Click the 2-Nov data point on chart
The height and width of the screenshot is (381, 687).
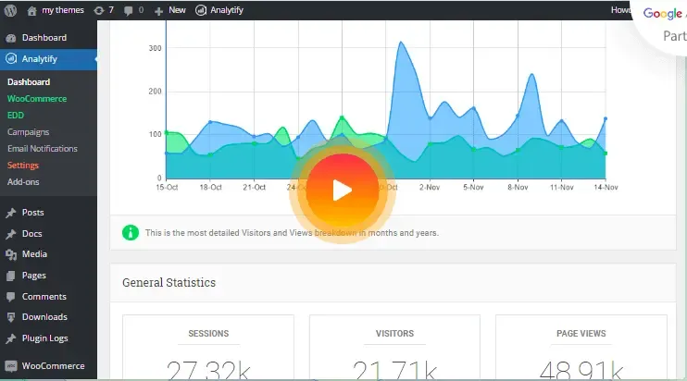click(x=430, y=118)
